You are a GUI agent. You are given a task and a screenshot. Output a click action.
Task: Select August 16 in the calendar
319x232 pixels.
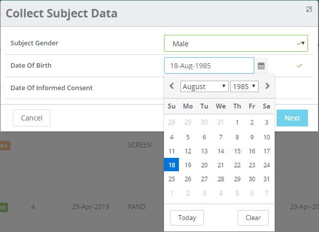pyautogui.click(x=252, y=151)
